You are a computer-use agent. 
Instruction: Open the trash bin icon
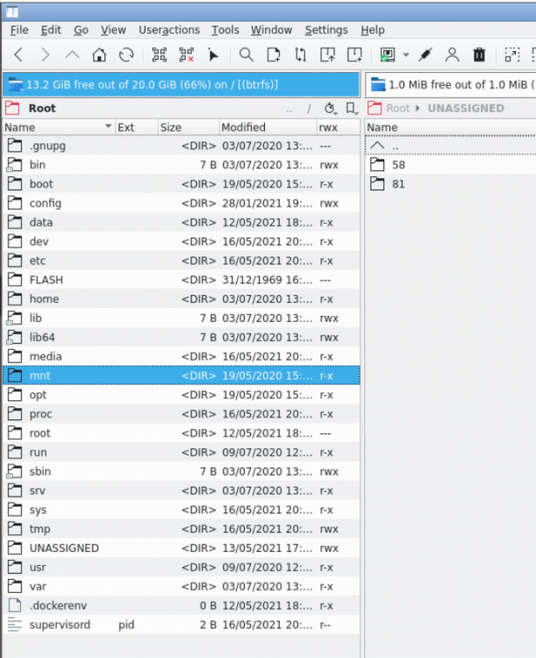(x=479, y=55)
